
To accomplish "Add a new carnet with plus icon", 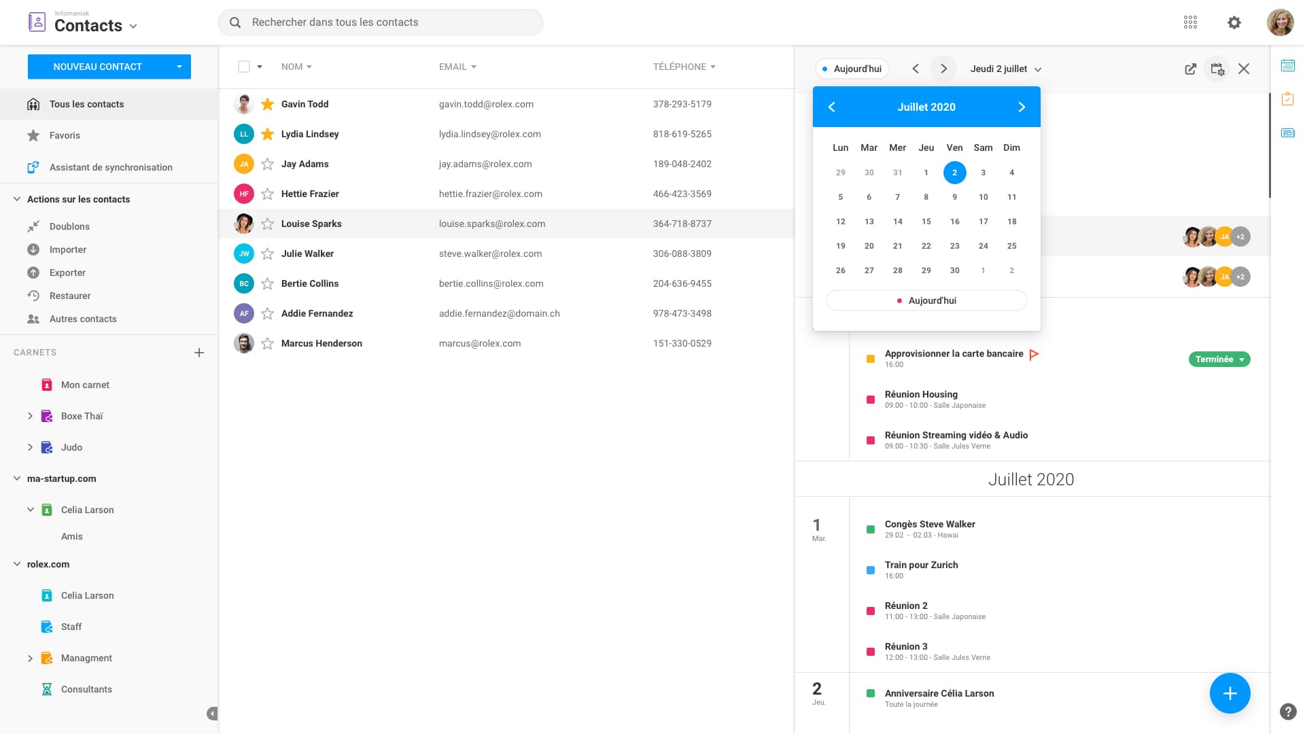I will [x=199, y=353].
